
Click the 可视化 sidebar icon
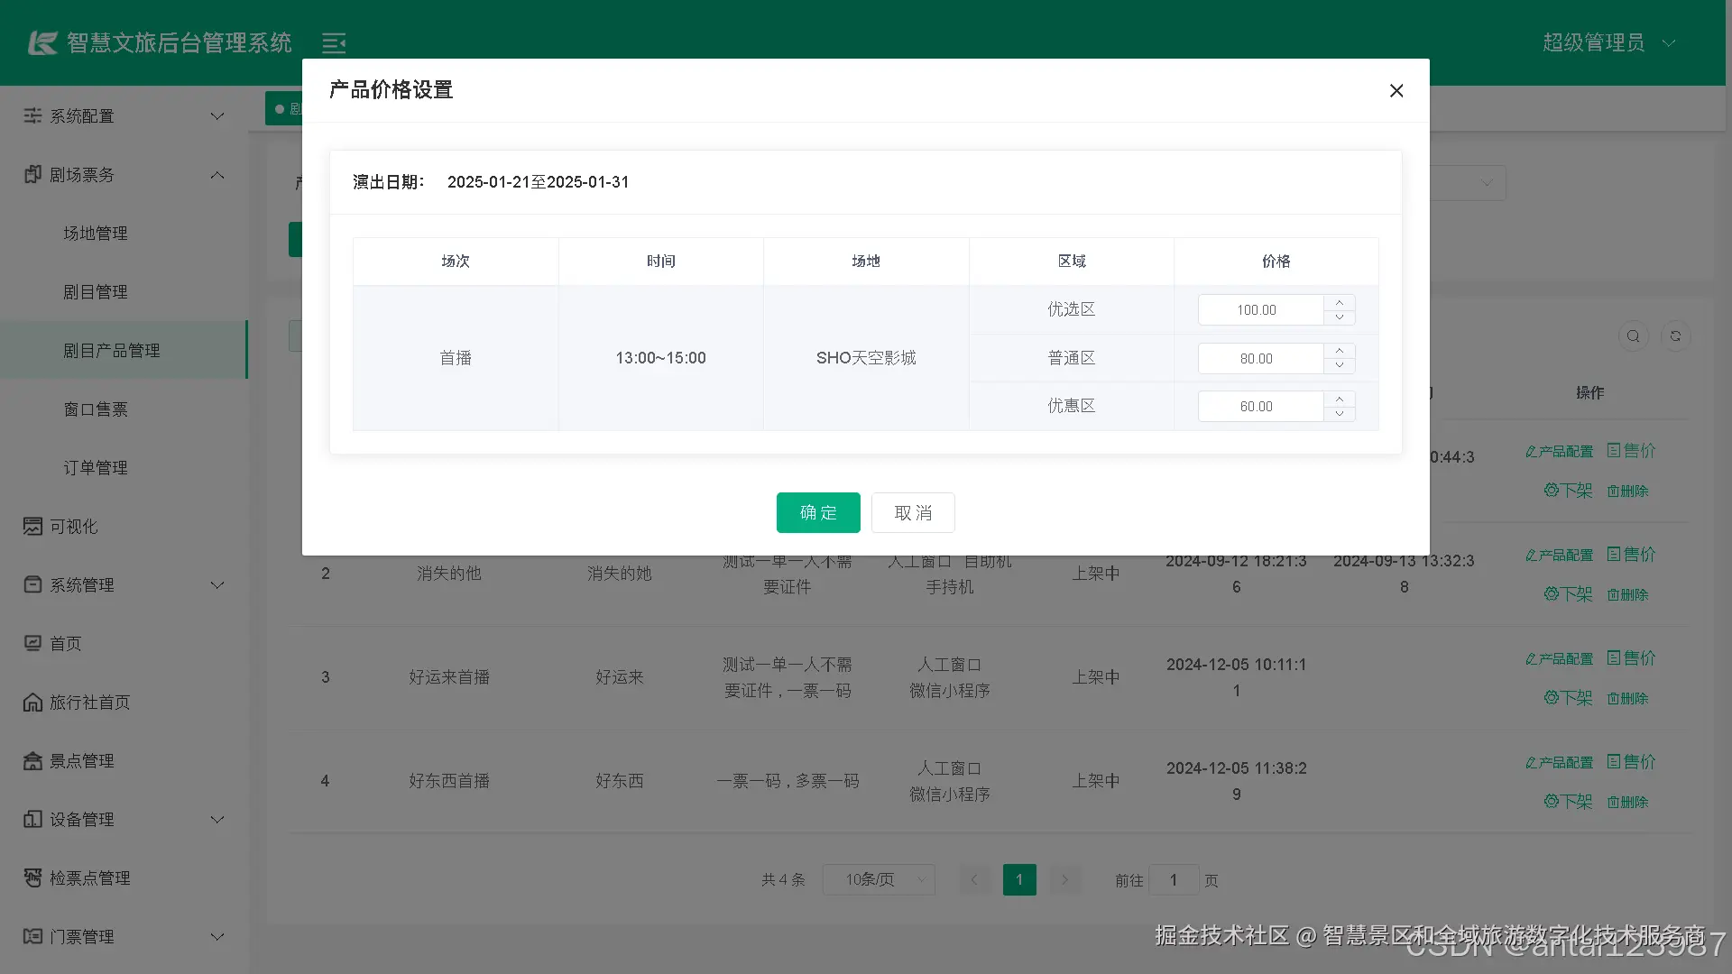32,527
